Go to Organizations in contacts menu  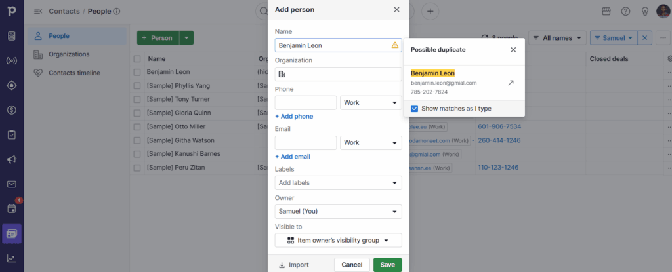pos(69,54)
